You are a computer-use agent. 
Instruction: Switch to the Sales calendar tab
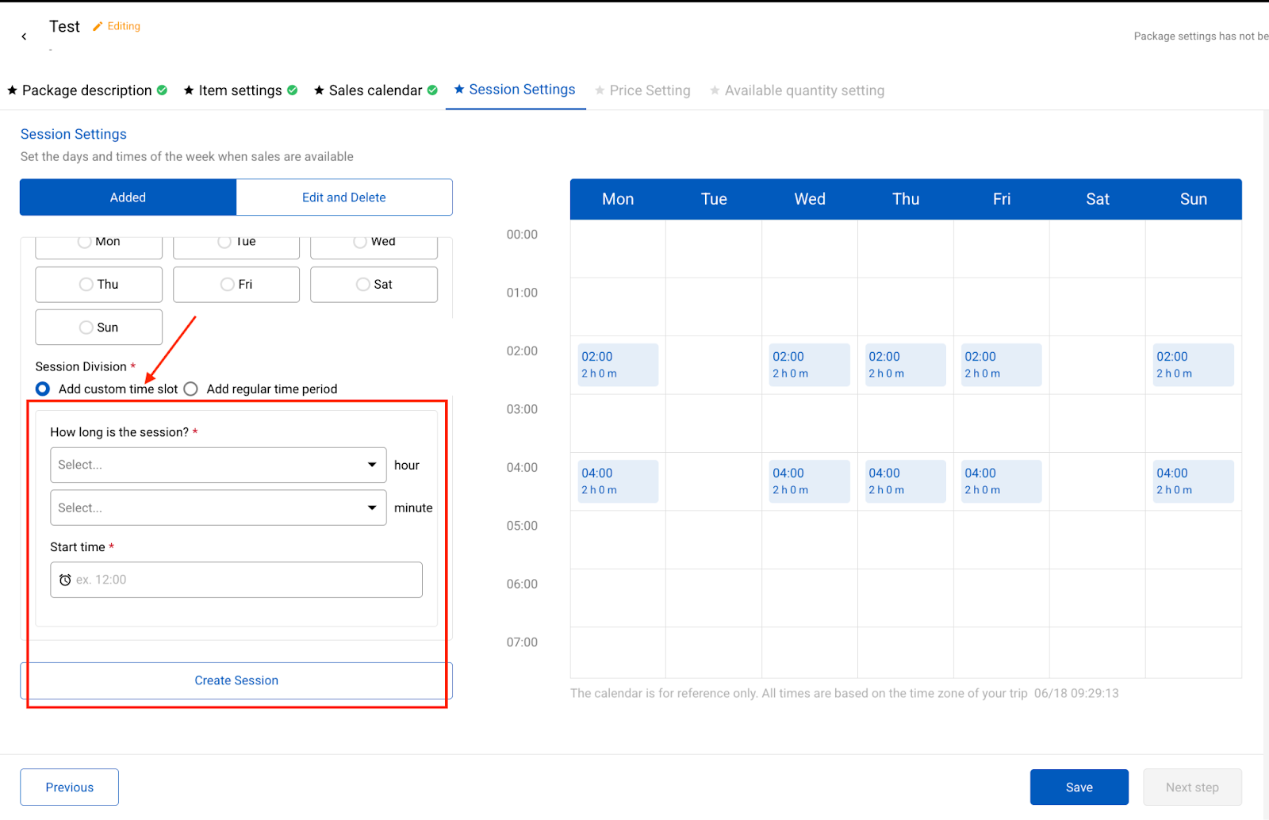point(376,90)
